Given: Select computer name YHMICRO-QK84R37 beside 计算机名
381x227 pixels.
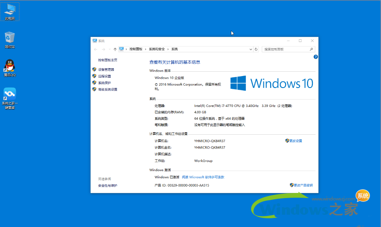Looking at the screenshot, I should pyautogui.click(x=210, y=141).
